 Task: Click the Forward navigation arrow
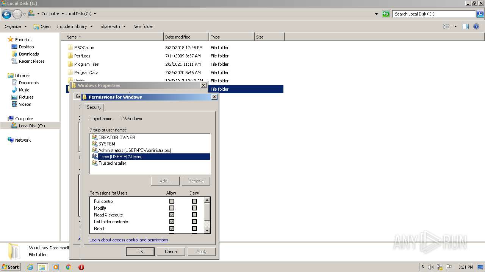(17, 14)
